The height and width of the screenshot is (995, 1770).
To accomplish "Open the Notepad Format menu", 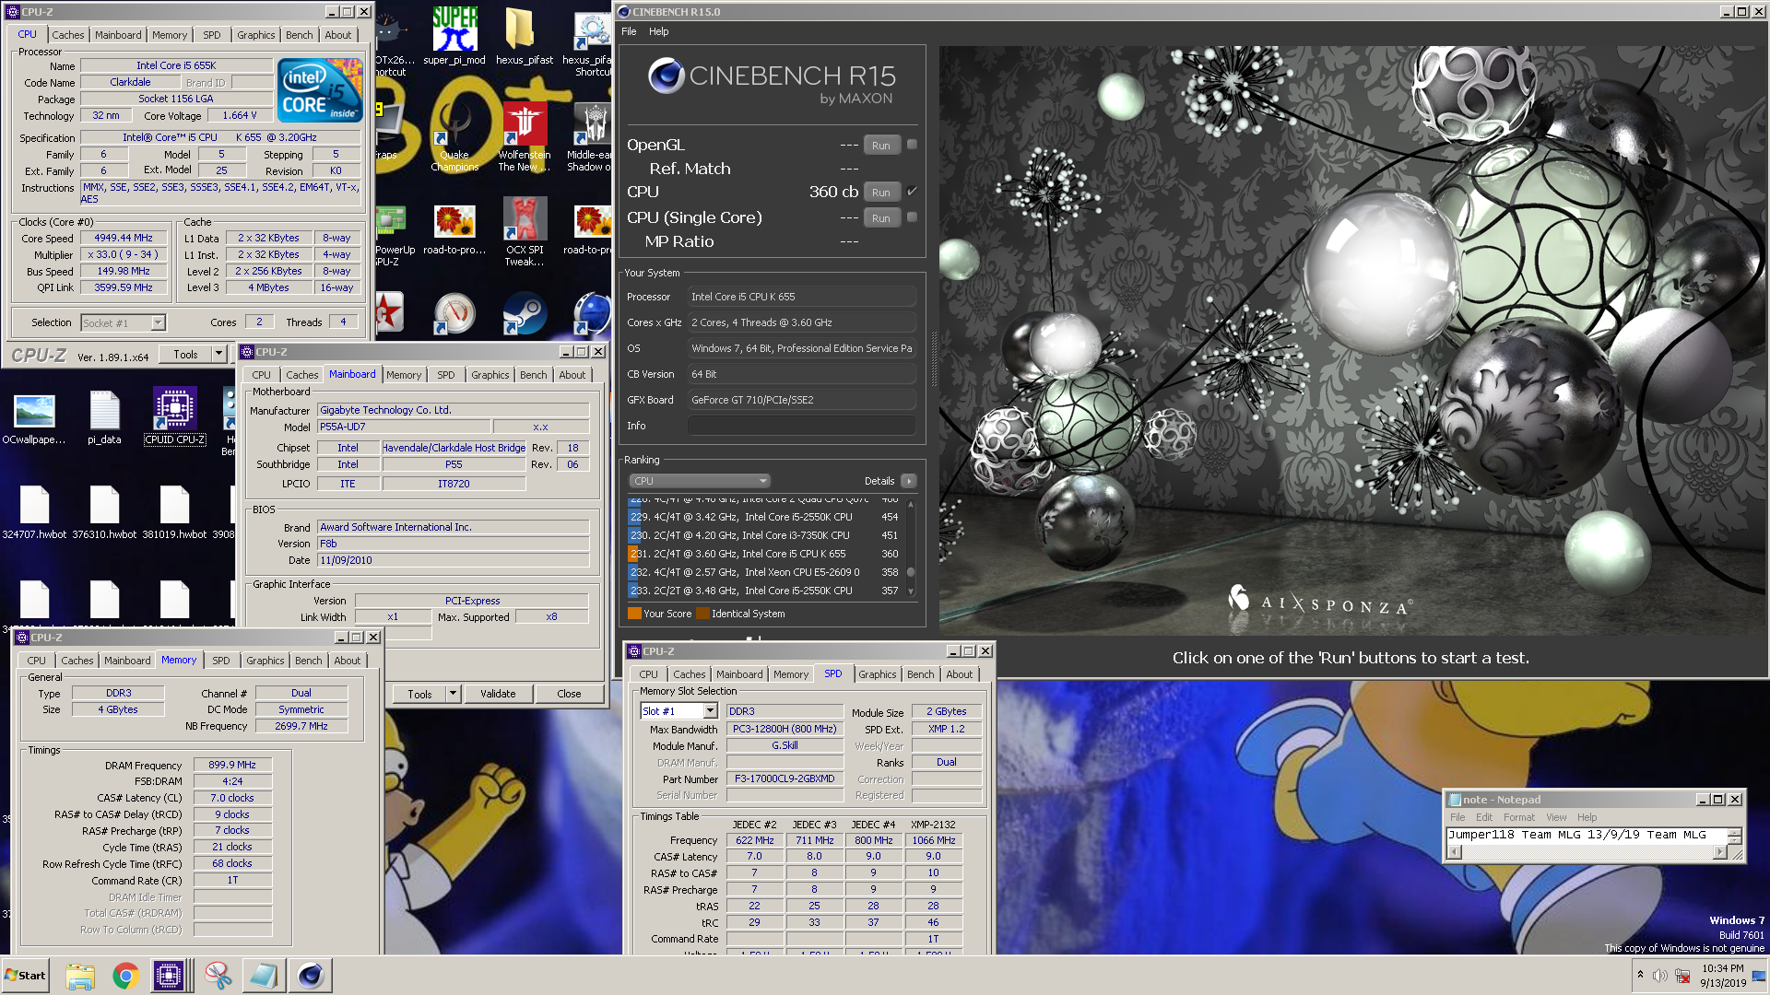I will click(1519, 817).
